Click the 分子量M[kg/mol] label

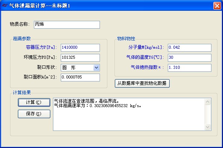point(146,47)
